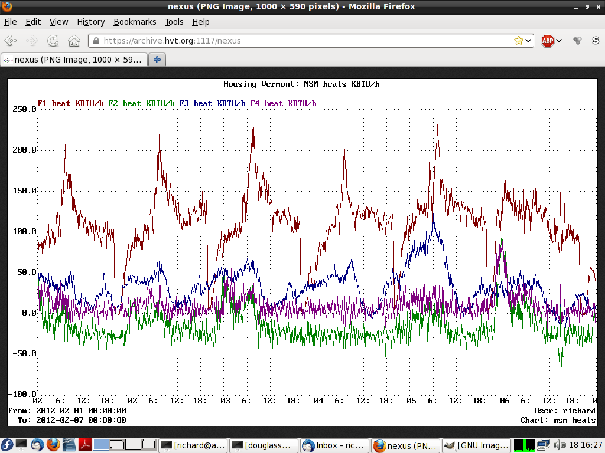Go back with the Back arrow

[11, 41]
